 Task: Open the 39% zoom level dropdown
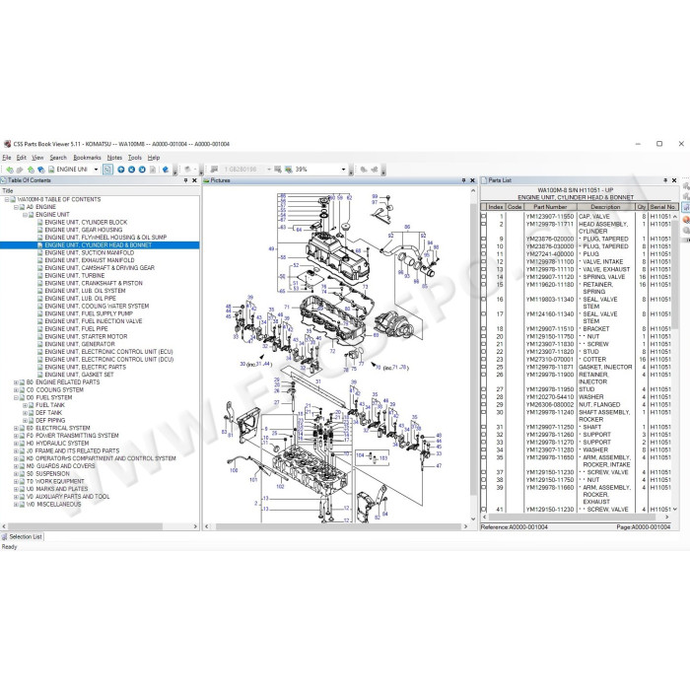pyautogui.click(x=344, y=170)
